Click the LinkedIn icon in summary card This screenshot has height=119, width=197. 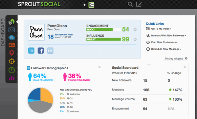click(x=50, y=51)
